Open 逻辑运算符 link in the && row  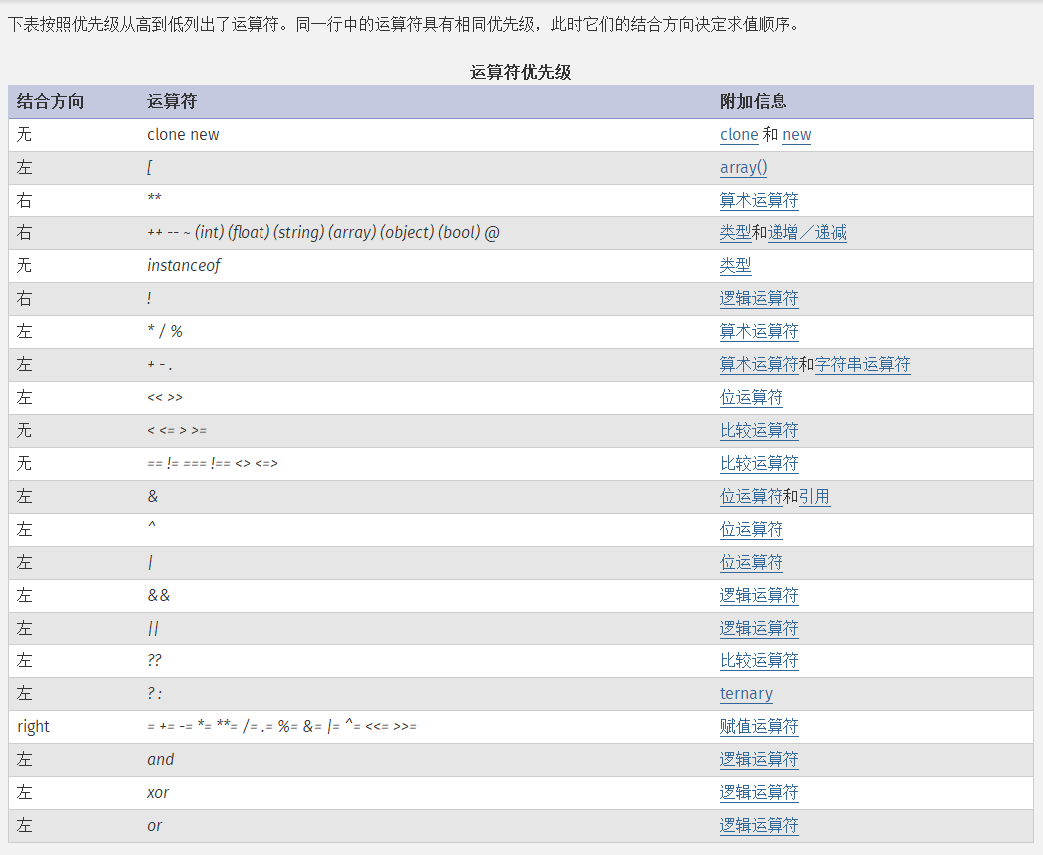(x=759, y=595)
